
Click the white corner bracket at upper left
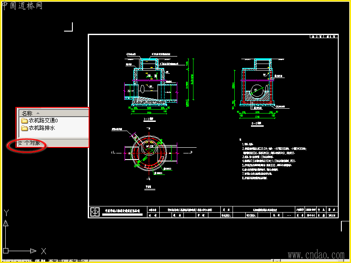click(69, 27)
